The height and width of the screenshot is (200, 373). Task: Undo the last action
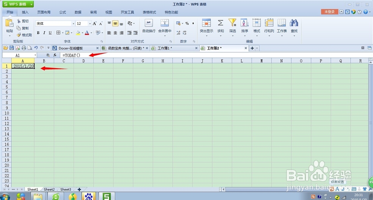36,48
